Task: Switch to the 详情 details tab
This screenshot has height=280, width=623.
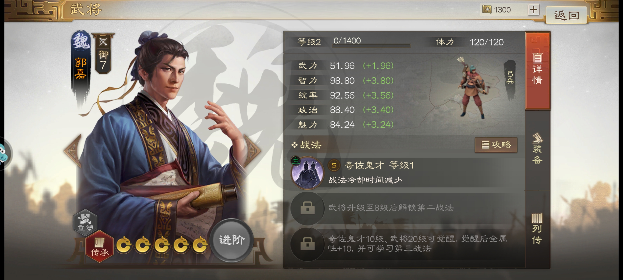Action: pyautogui.click(x=538, y=70)
